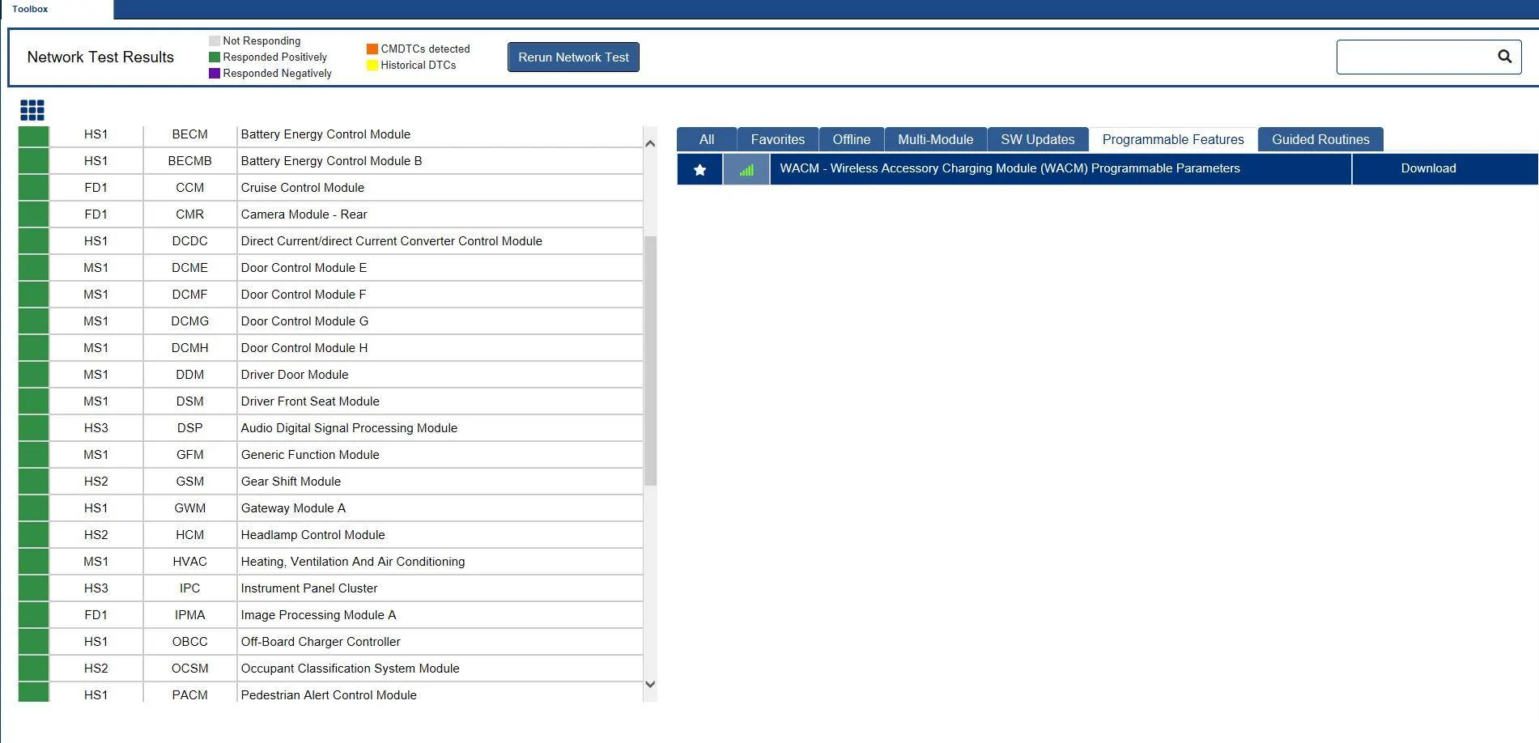This screenshot has width=1539, height=743.
Task: Click the WACM signal strength icon
Action: (x=746, y=169)
